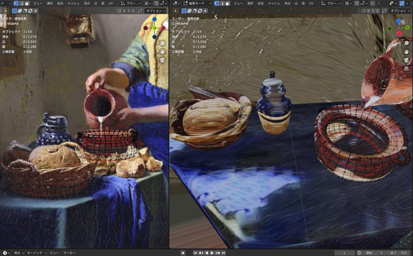Click pan hand gizmo in right viewport
This screenshot has width=413, height=256.
tap(406, 52)
